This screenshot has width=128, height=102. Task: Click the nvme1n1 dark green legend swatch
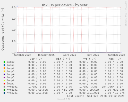pos(4,90)
